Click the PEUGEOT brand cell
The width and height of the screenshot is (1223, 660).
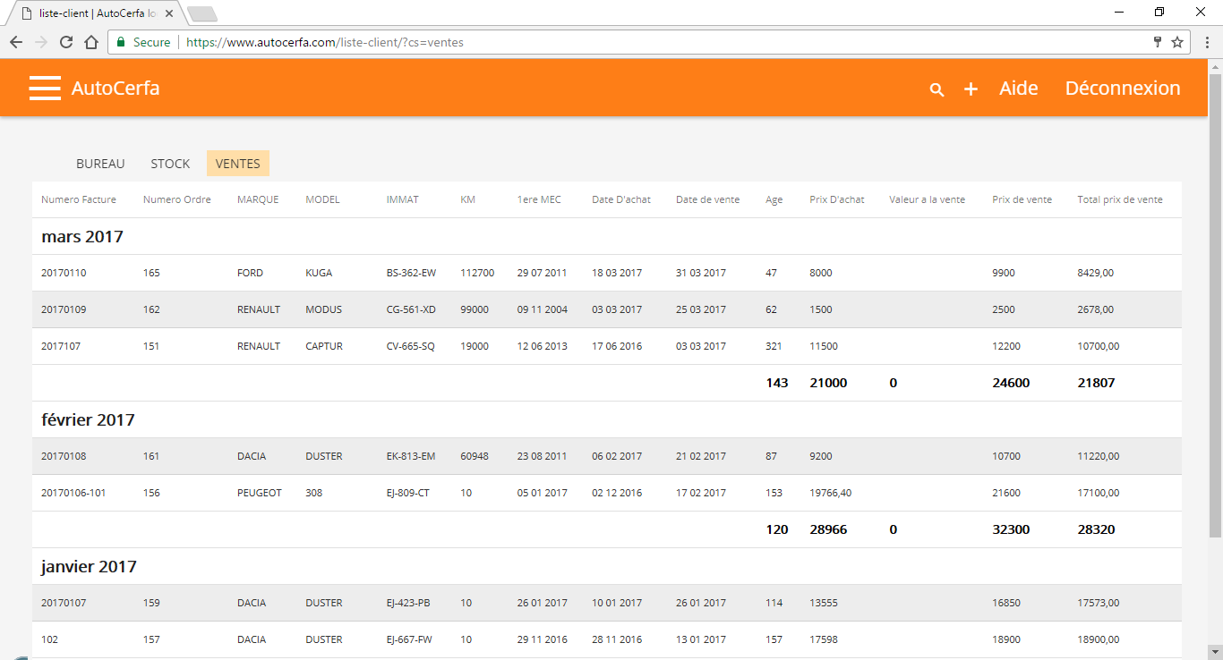(260, 493)
